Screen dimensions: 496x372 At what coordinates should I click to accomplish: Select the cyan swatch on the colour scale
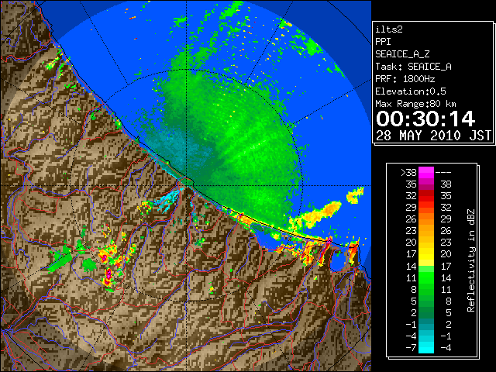426,348
